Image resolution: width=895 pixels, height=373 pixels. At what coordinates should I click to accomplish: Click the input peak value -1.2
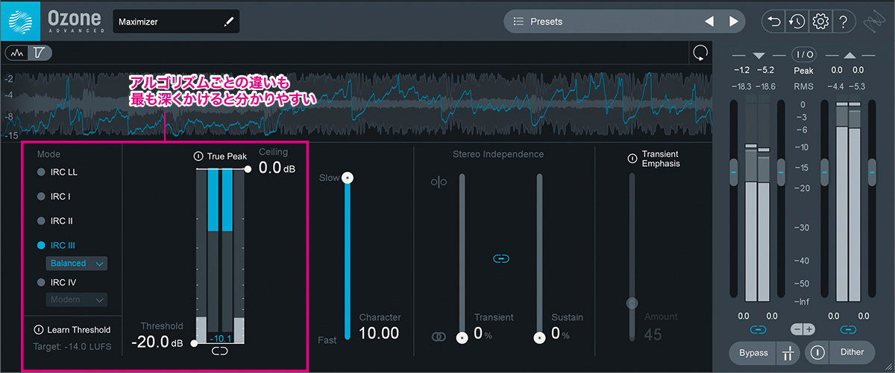(x=742, y=71)
